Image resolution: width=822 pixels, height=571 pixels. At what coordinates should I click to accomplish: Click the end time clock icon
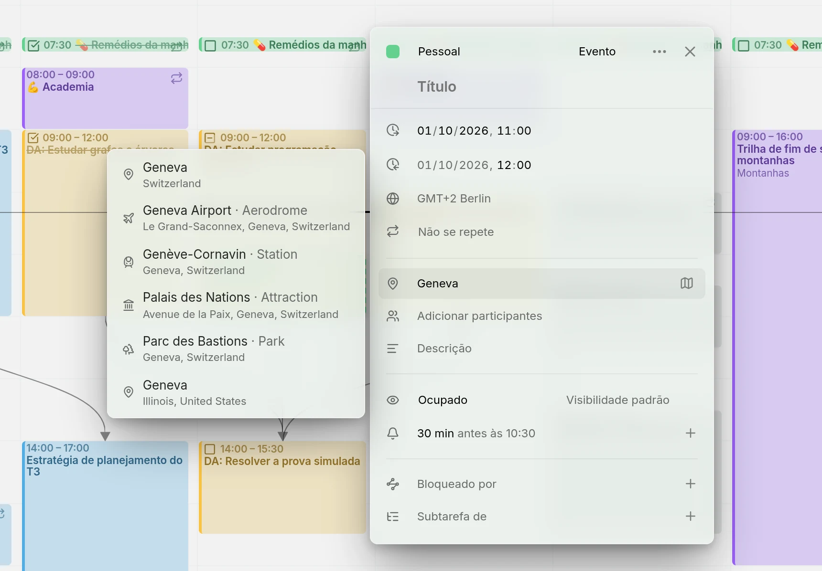pyautogui.click(x=393, y=165)
